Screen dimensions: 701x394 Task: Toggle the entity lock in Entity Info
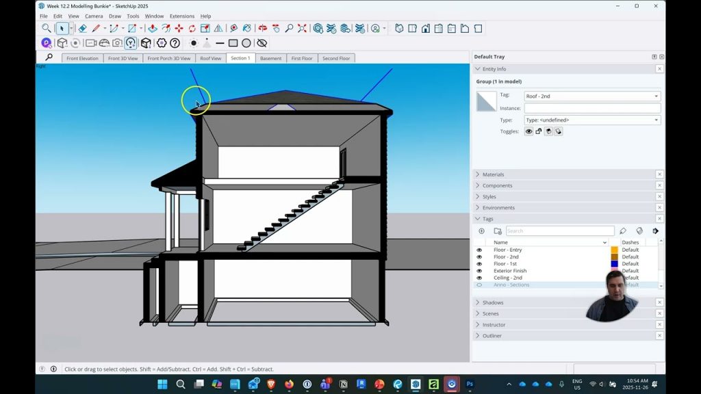[x=539, y=131]
